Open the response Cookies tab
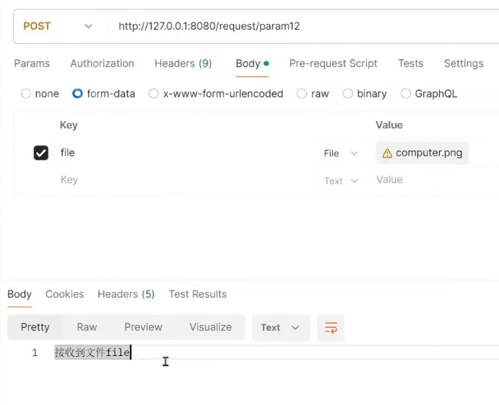Image resolution: width=499 pixels, height=405 pixels. pos(64,294)
